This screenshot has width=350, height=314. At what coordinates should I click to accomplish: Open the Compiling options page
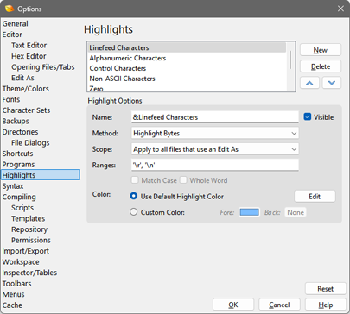[19, 197]
